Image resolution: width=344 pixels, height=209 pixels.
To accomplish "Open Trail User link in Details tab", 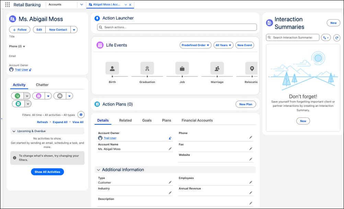I will click(110, 138).
